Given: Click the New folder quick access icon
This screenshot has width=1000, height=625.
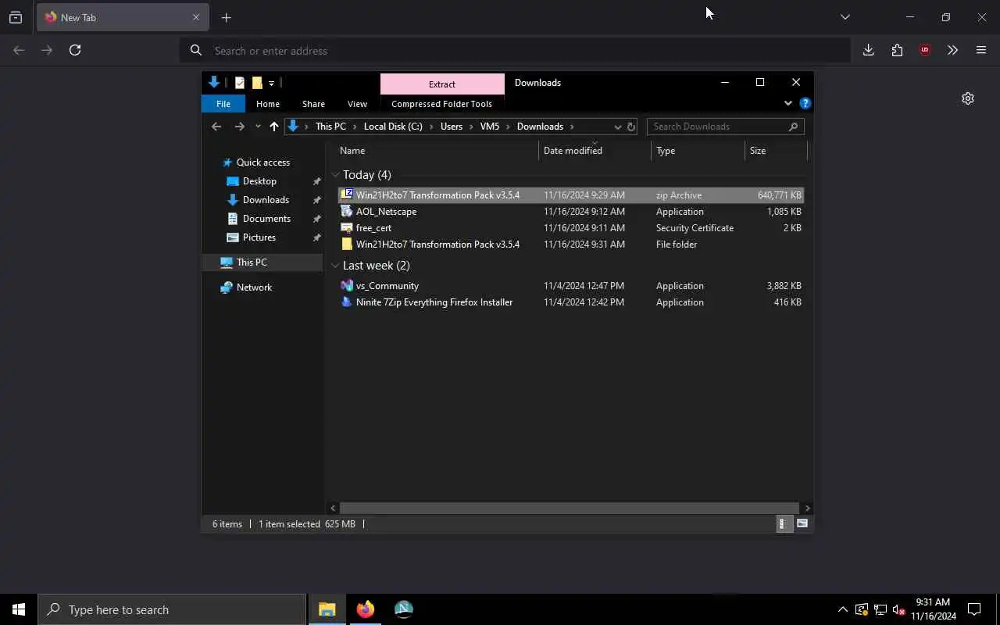Looking at the screenshot, I should coord(257,83).
